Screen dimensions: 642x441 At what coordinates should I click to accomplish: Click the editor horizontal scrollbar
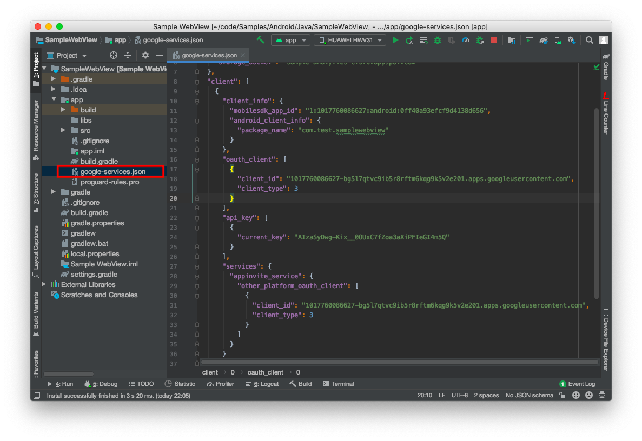(x=399, y=362)
